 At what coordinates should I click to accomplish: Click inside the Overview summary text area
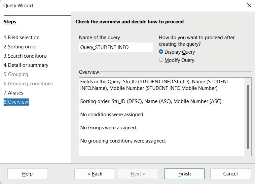(x=162, y=148)
